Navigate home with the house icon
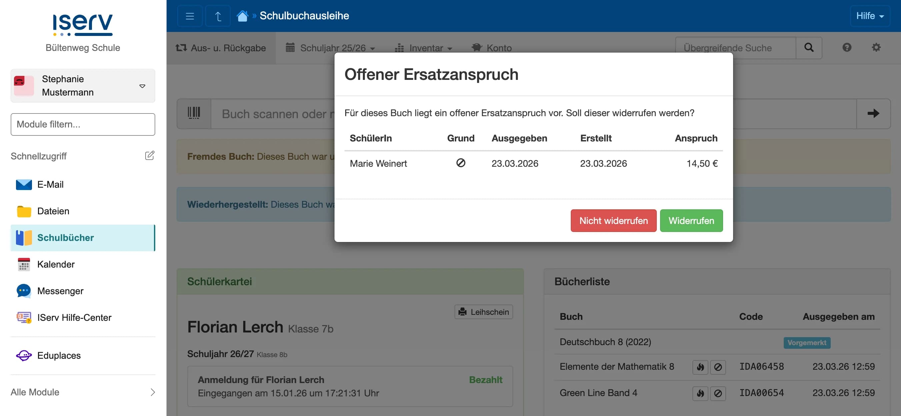The image size is (901, 416). click(242, 15)
